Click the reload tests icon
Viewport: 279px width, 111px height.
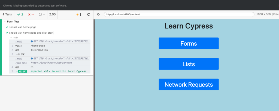click(89, 14)
